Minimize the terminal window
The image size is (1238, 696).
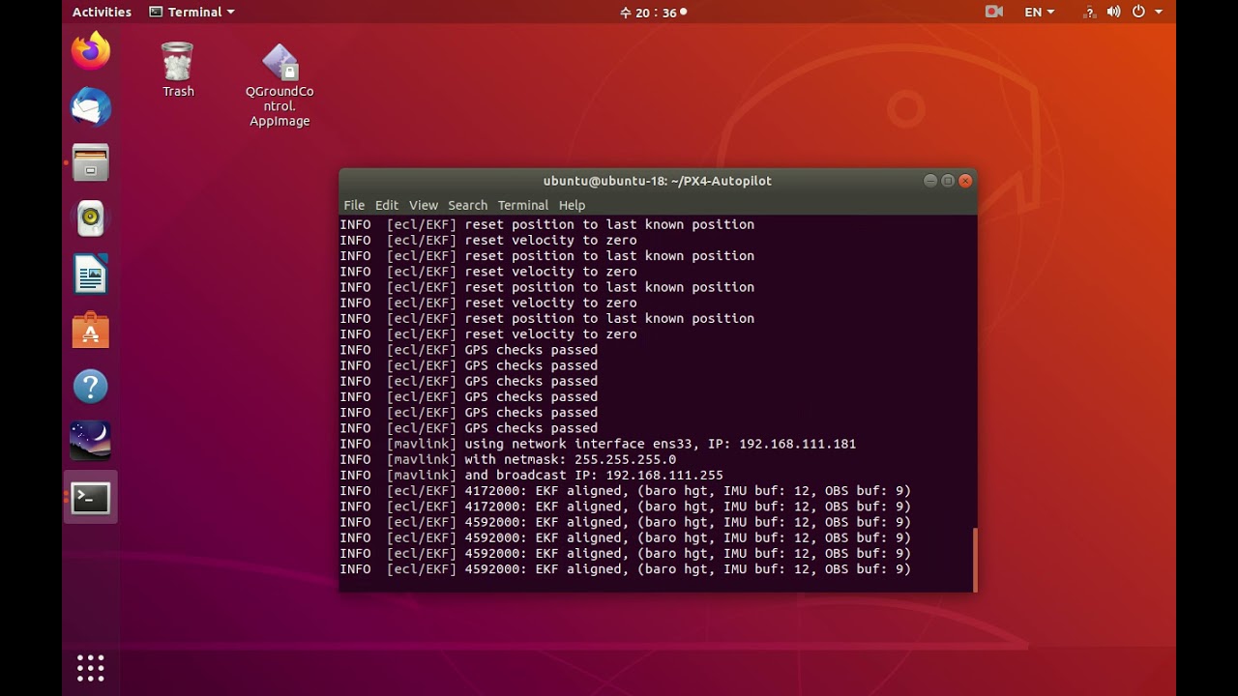coord(929,181)
